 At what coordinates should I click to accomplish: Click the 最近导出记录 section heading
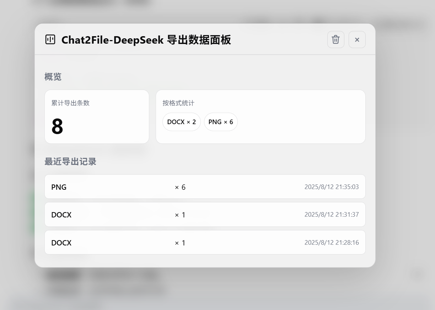click(x=70, y=161)
